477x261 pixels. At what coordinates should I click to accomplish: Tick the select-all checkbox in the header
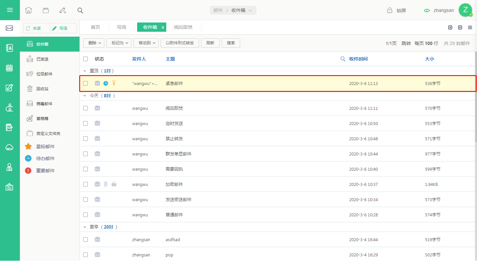(x=85, y=59)
